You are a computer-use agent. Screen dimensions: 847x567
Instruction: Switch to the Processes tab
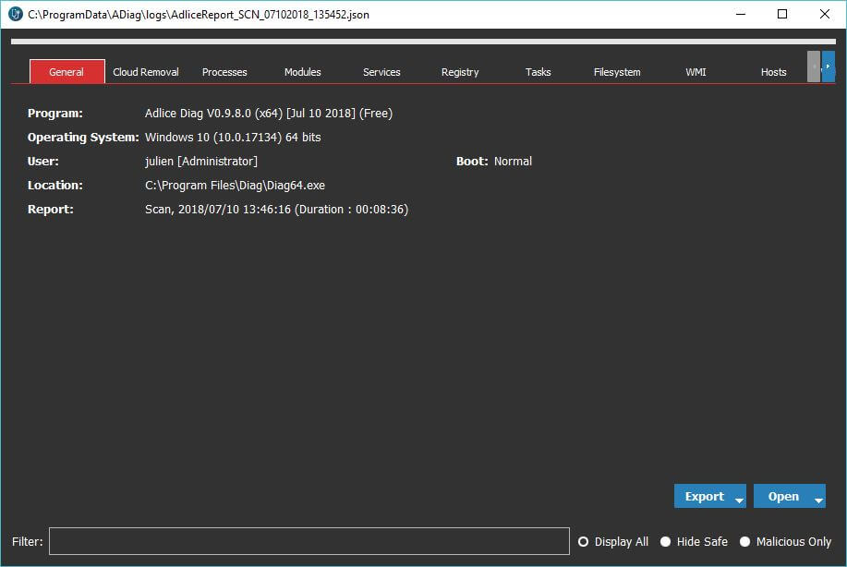click(224, 72)
